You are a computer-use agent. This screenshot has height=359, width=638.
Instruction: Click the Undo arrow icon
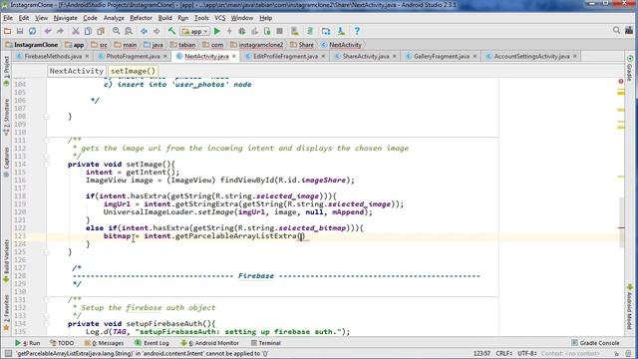tap(48, 31)
